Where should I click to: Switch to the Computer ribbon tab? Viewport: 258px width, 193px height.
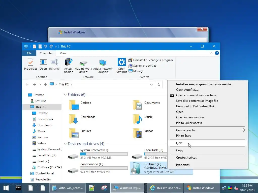pos(46,53)
